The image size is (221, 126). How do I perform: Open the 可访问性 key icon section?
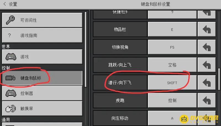[42, 20]
